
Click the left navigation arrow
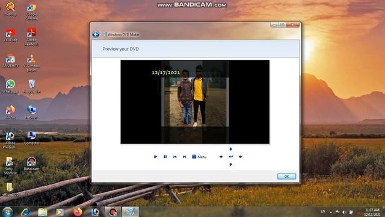pyautogui.click(x=221, y=157)
